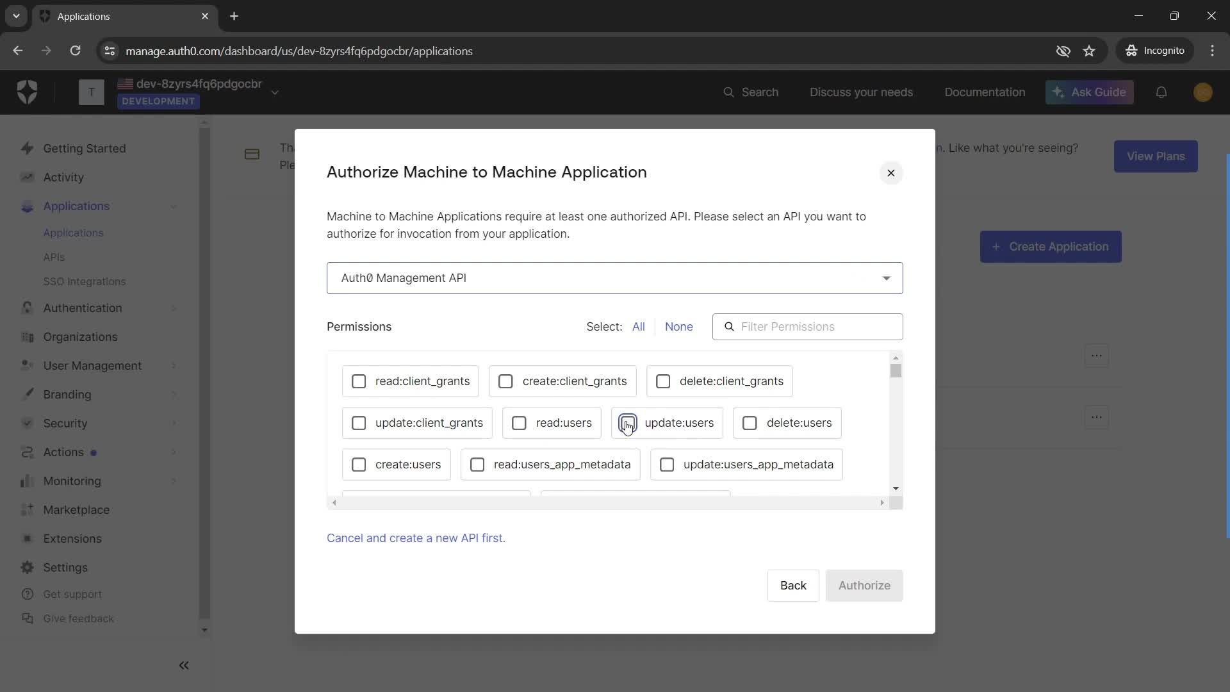This screenshot has width=1230, height=692.
Task: Click the Search magnifier in header
Action: [728, 92]
